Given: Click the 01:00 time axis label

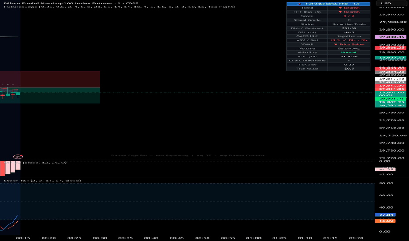Looking at the screenshot, I should tap(254, 238).
